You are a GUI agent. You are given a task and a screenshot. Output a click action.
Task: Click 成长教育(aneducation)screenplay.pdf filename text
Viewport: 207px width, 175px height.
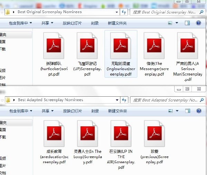54,157
